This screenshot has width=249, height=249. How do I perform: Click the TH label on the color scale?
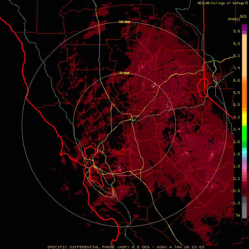pos(238,216)
